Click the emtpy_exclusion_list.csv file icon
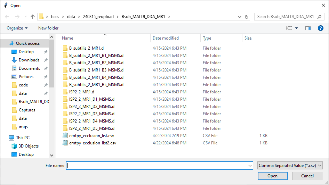Screen dimensions: 329x185 click(65, 136)
